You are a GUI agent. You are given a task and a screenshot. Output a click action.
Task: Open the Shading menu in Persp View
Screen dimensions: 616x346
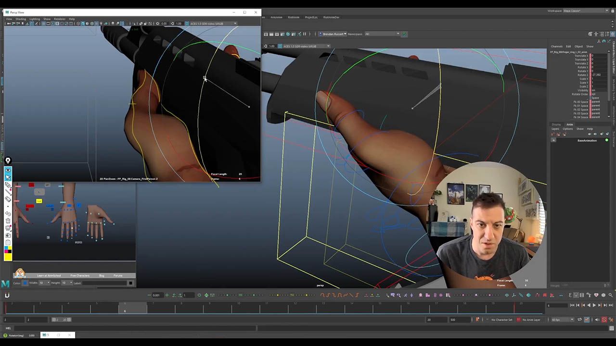coord(21,19)
